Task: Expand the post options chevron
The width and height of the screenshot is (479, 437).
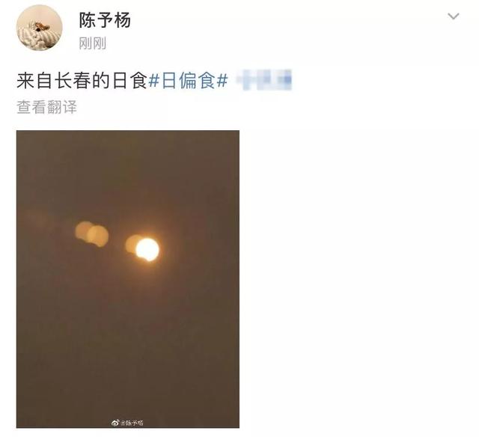Action: [x=454, y=16]
